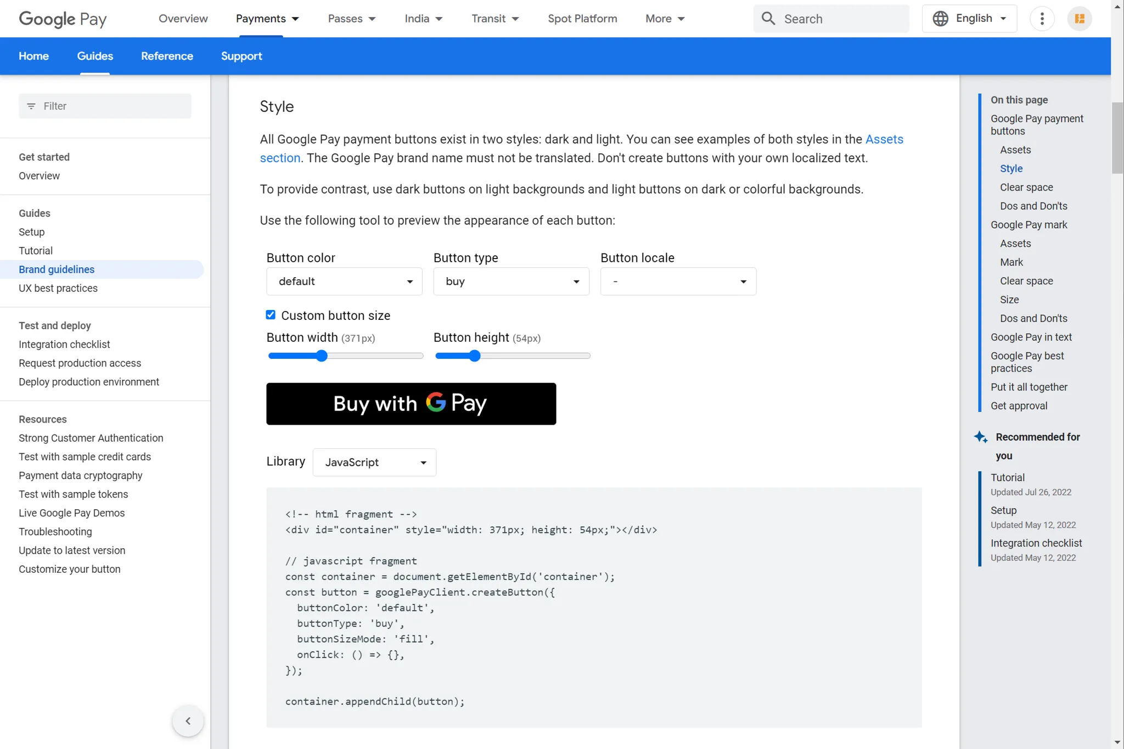This screenshot has width=1124, height=749.
Task: Open the three-dot overflow menu
Action: coord(1042,18)
